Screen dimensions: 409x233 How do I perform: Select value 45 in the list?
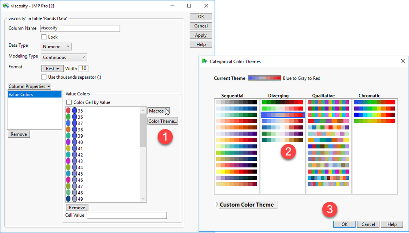tap(80, 174)
